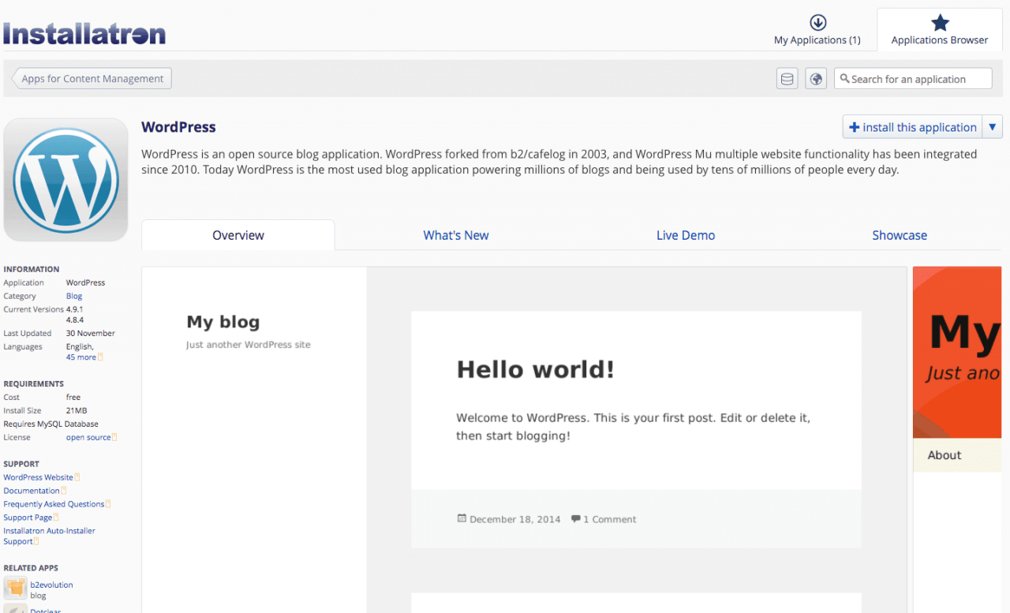Open the open source license link
Viewport: 1010px width, 613px height.
click(88, 437)
